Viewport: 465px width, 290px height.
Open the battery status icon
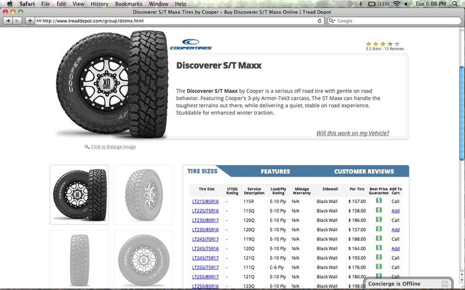[378, 4]
